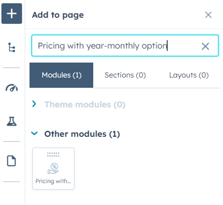Click the Theme modules (0) heading

point(85,105)
